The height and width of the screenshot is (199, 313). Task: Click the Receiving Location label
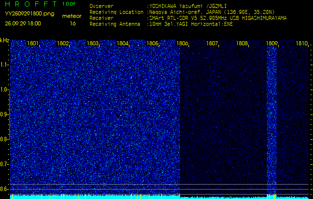116,12
